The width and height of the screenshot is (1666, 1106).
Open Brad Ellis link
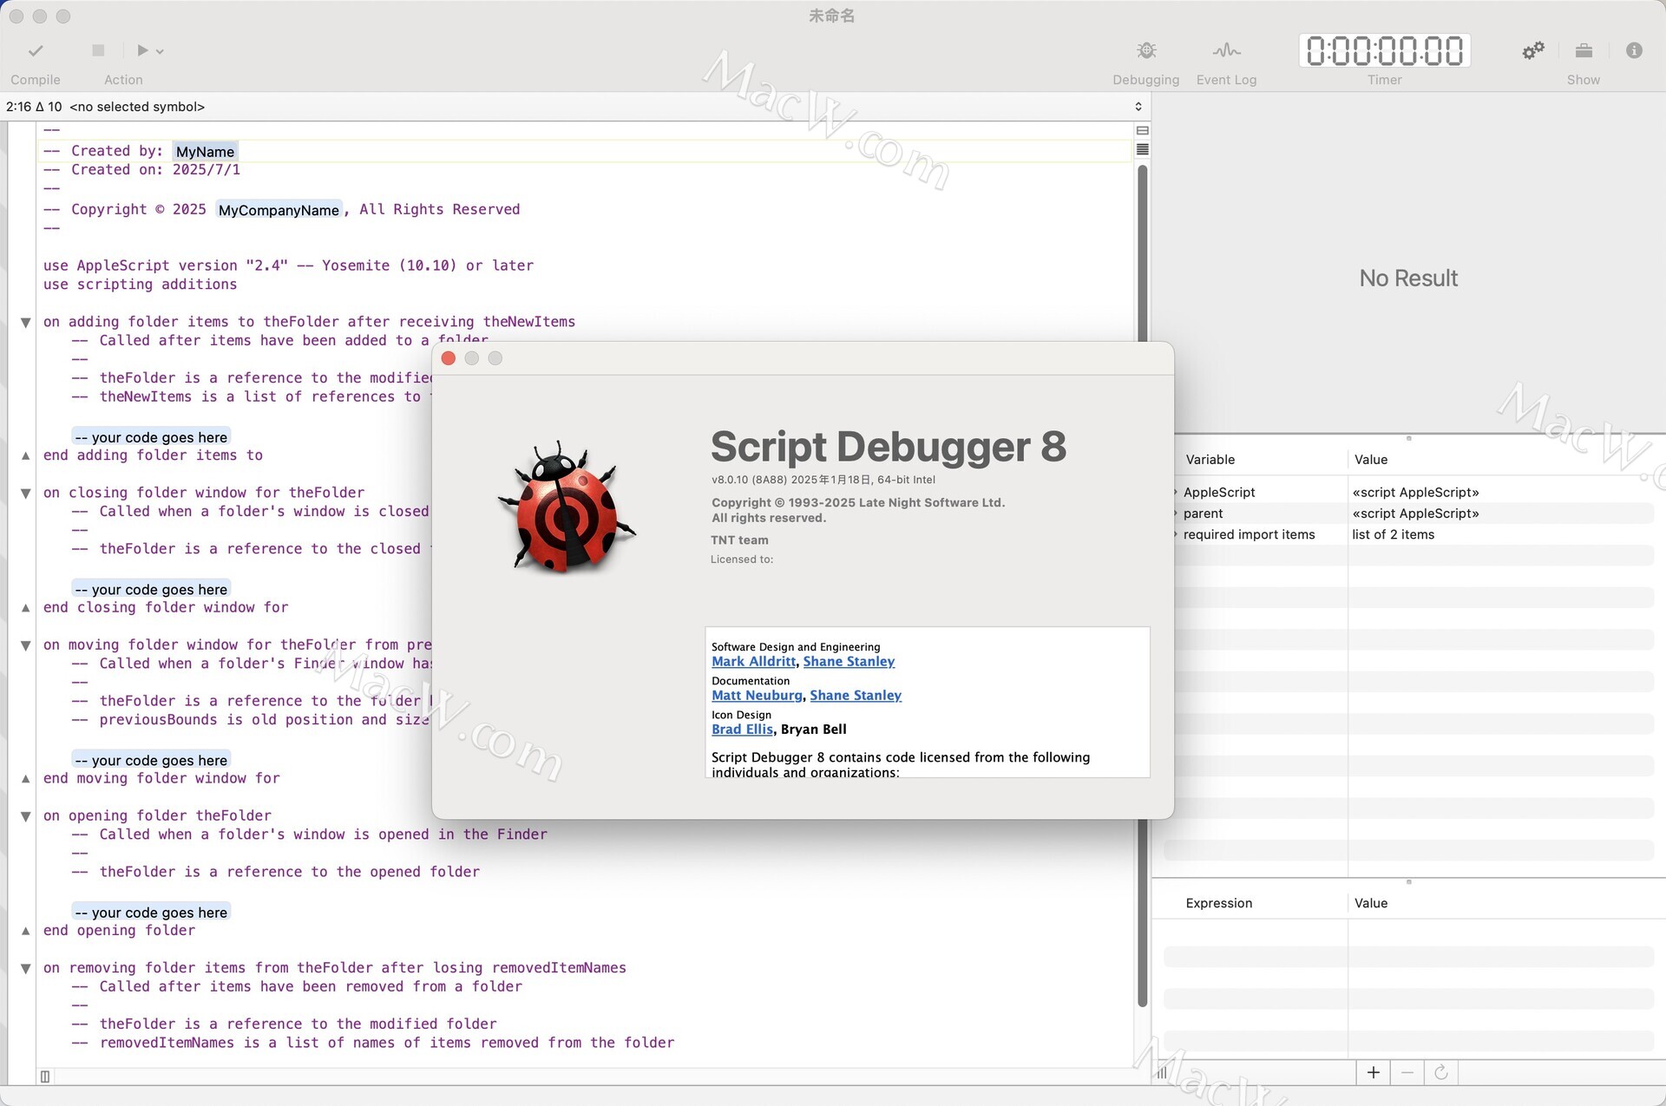[742, 729]
